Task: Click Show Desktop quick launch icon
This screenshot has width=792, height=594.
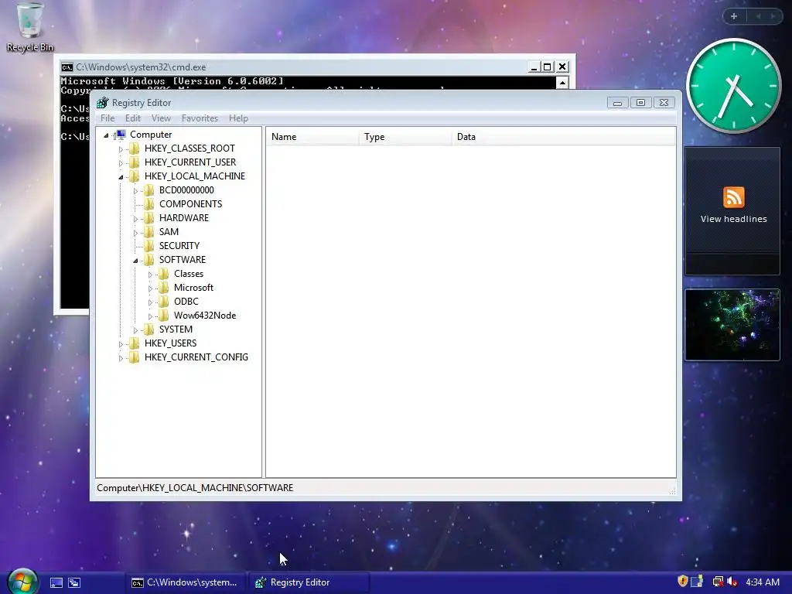Action: click(x=56, y=583)
